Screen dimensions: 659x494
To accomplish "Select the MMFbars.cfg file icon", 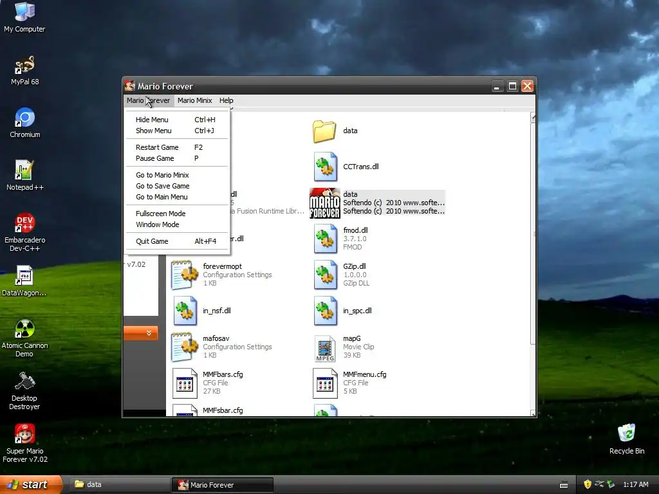I will 185,383.
